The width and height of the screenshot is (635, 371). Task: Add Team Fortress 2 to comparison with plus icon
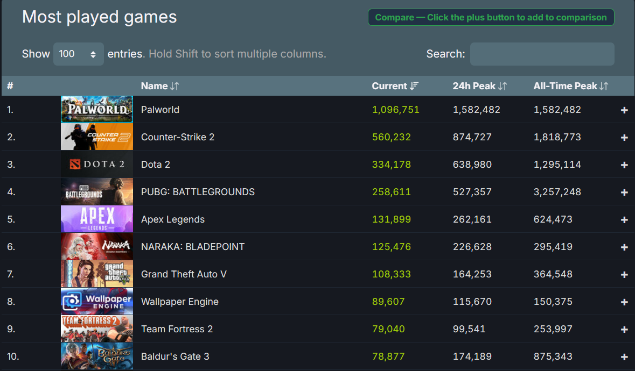click(x=624, y=330)
